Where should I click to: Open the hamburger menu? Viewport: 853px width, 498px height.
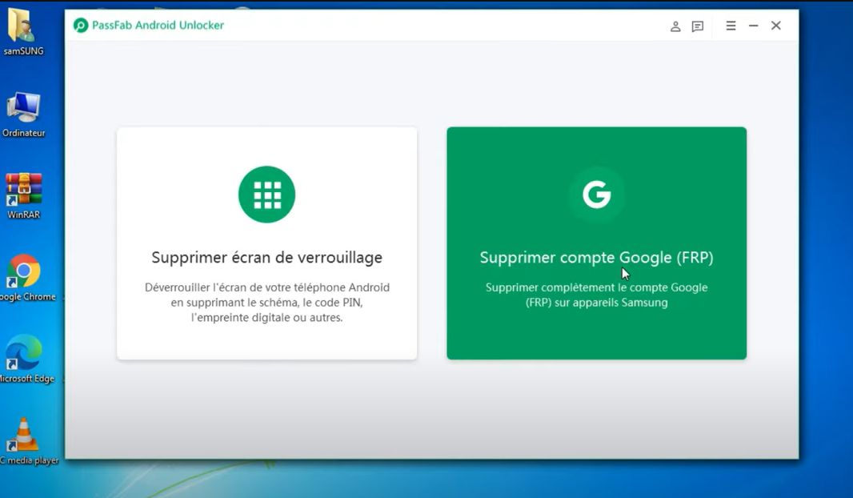(731, 26)
